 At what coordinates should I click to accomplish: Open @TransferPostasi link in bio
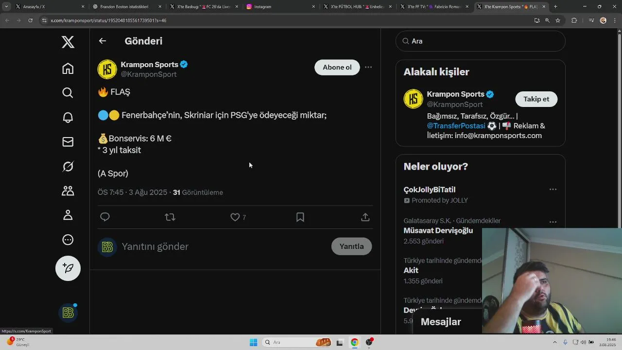pos(456,126)
